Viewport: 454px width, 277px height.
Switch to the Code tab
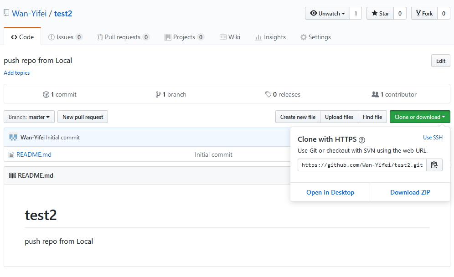point(22,37)
